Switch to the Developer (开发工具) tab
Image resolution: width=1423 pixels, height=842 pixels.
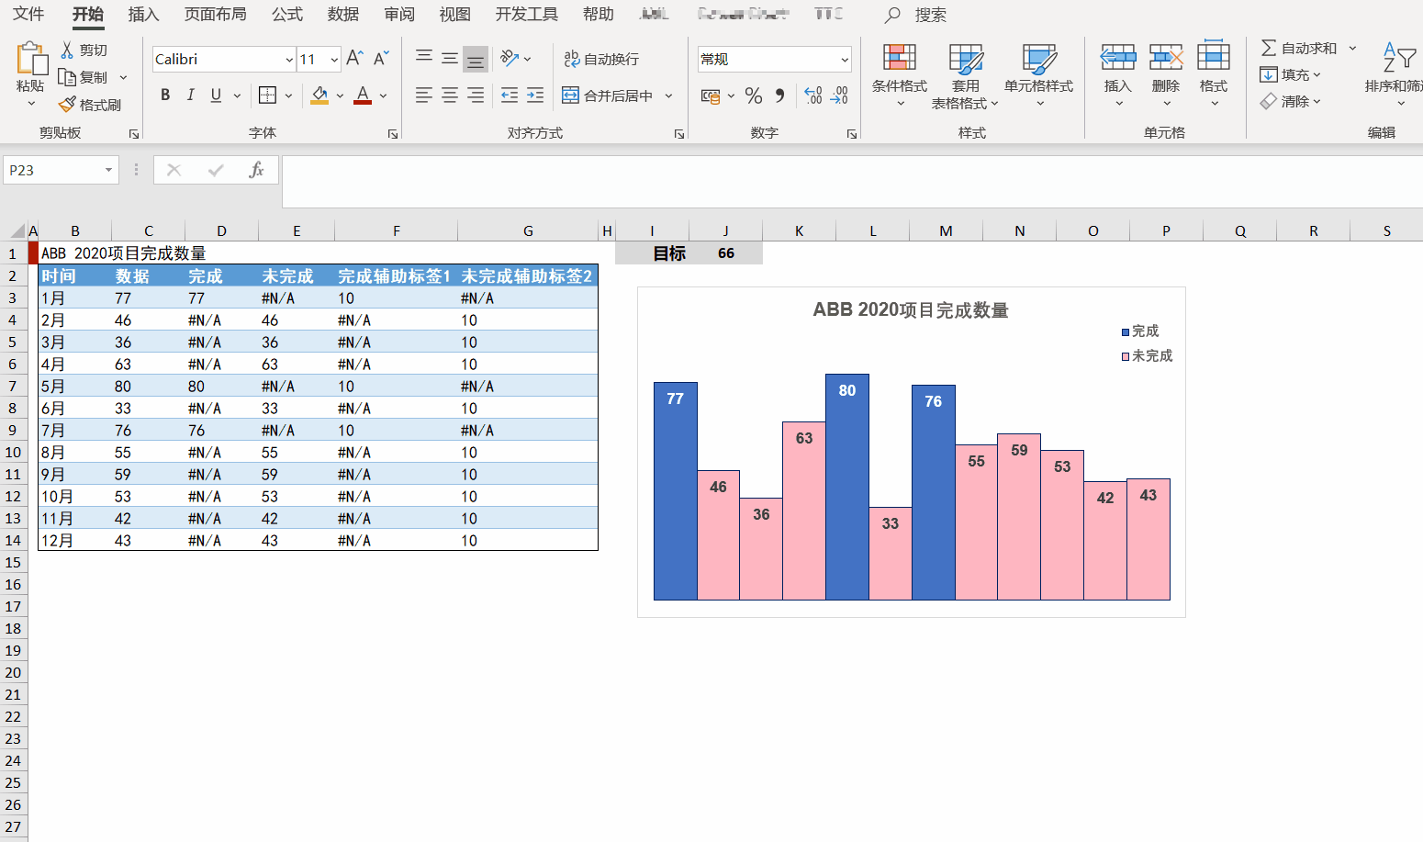pos(526,14)
